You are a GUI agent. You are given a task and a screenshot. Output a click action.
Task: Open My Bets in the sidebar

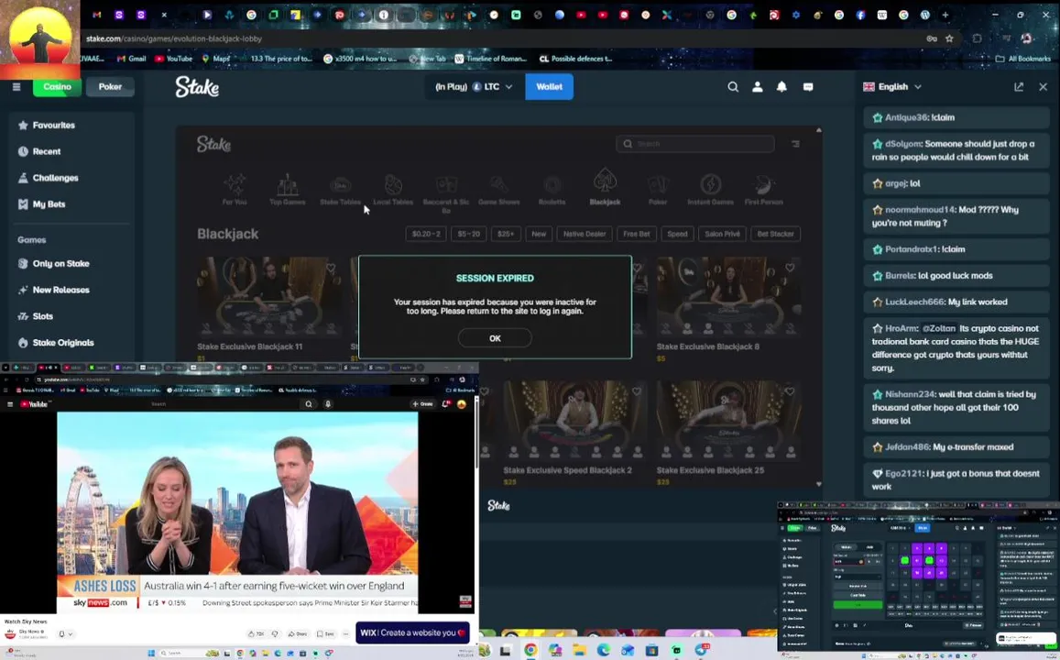[71, 204]
